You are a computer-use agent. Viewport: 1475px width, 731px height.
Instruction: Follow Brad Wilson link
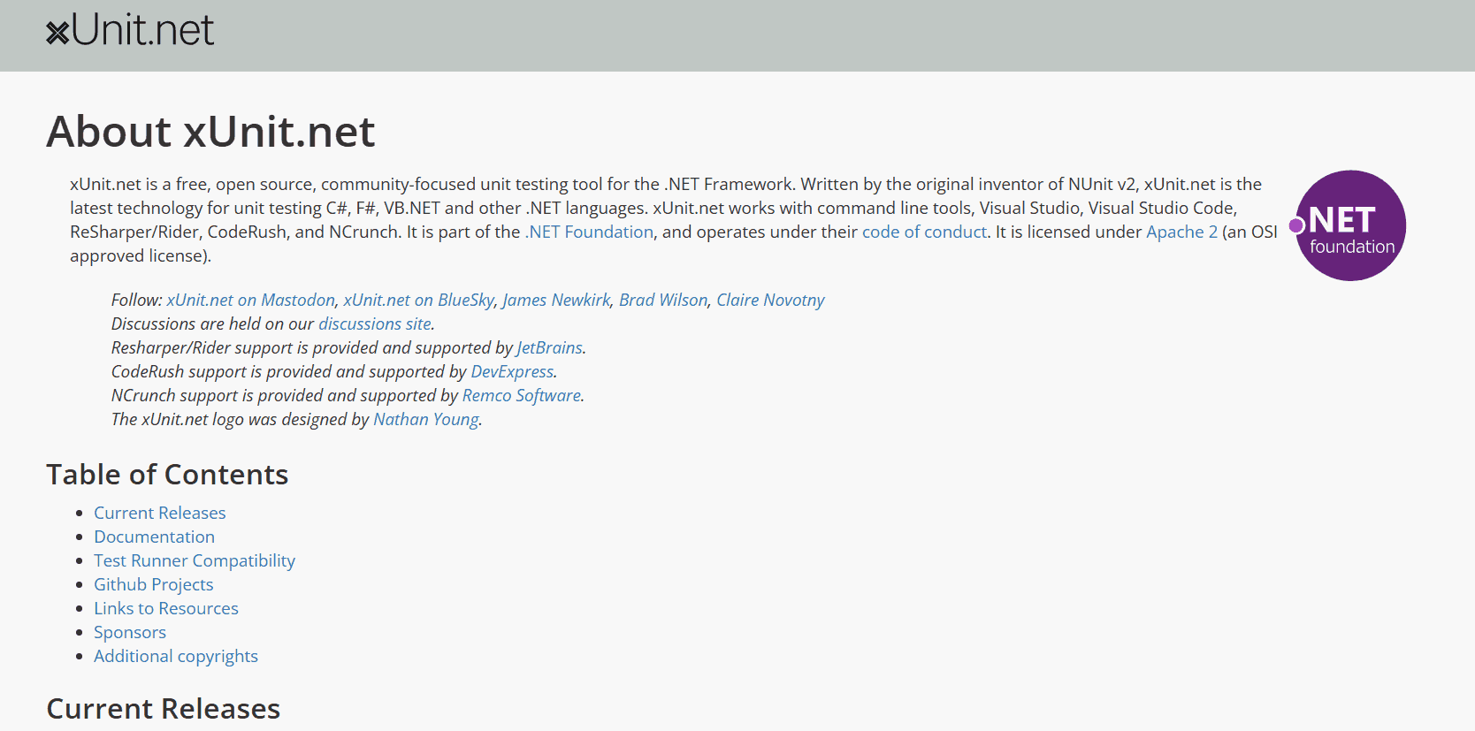(663, 300)
